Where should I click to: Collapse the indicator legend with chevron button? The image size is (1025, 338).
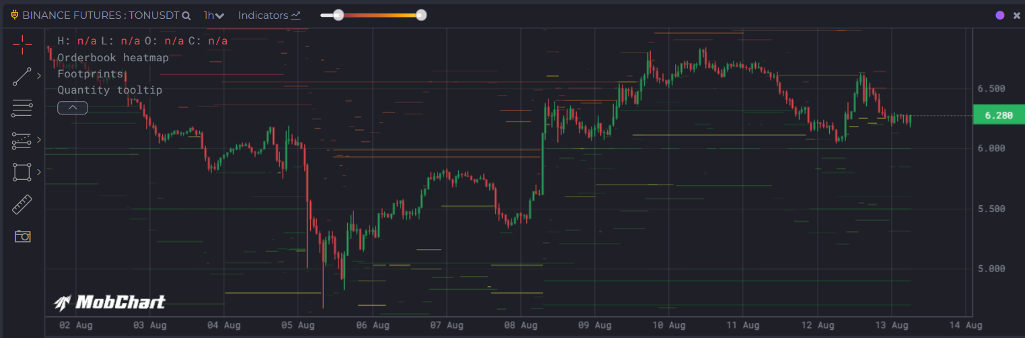73,107
